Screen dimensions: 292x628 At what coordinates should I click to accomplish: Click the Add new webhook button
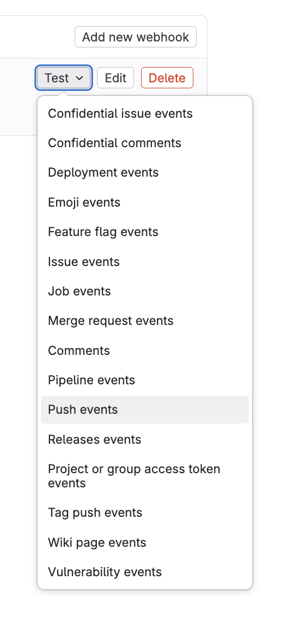[136, 37]
